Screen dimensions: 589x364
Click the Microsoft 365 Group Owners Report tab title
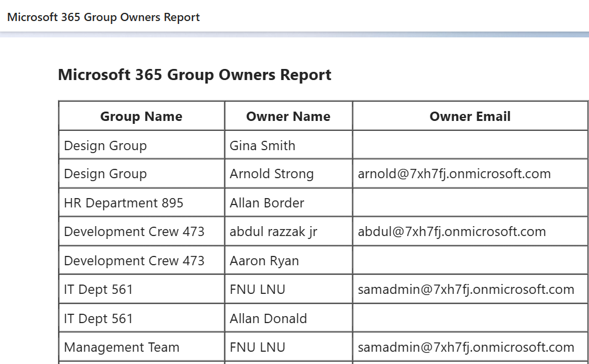point(104,18)
